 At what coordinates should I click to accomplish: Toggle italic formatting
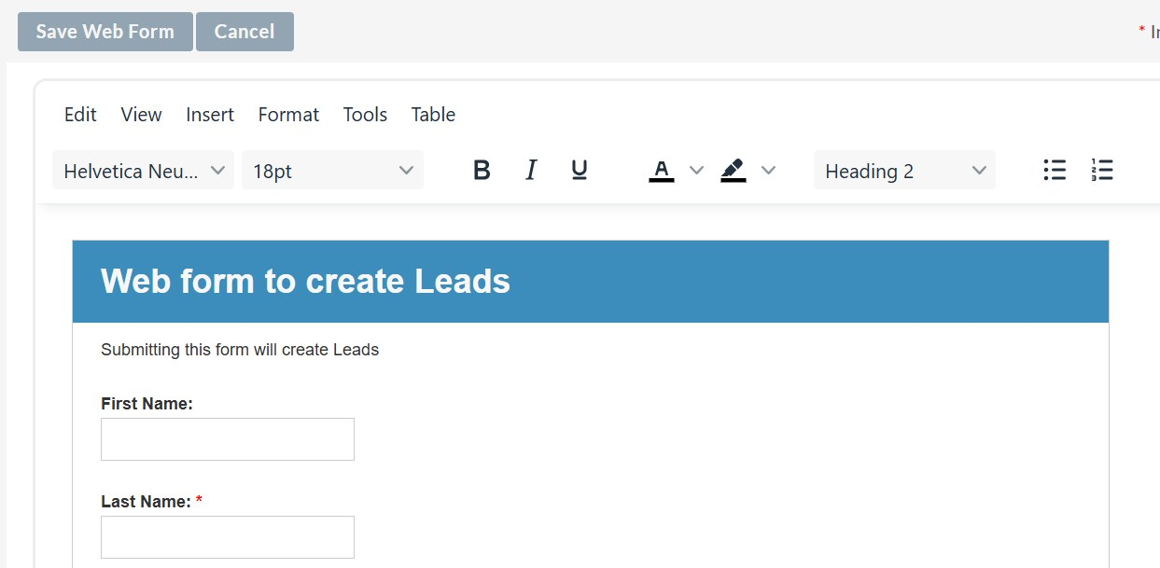pyautogui.click(x=531, y=170)
